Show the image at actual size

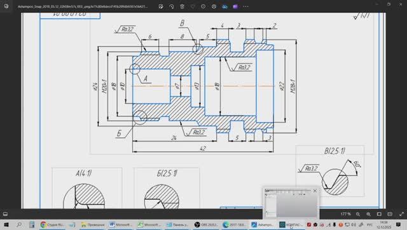[x=390, y=214]
